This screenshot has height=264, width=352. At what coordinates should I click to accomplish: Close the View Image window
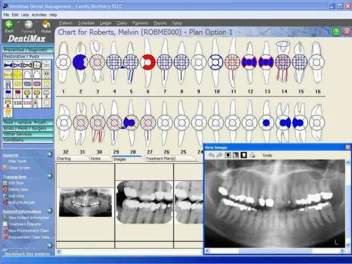click(x=348, y=147)
